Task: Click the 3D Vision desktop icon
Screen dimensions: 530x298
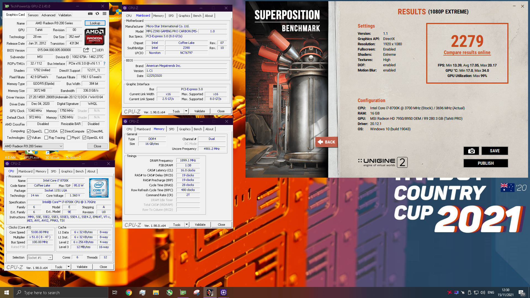Action: pyautogui.click(x=52, y=155)
